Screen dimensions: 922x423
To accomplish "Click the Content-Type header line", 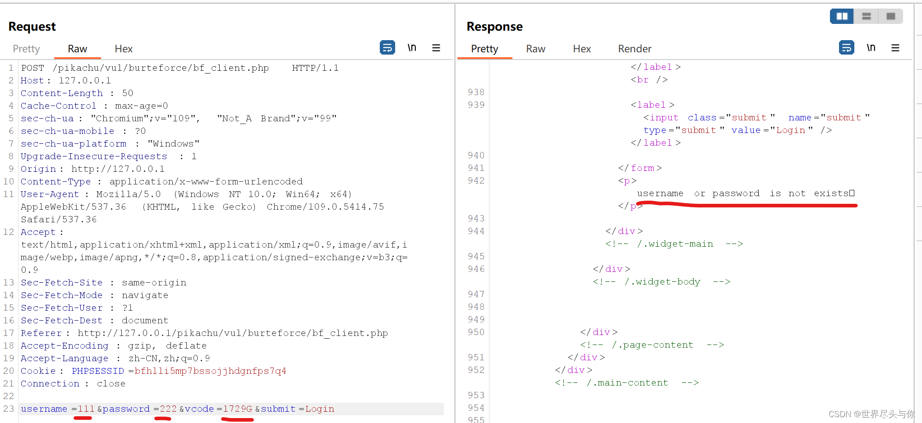I will pyautogui.click(x=162, y=182).
